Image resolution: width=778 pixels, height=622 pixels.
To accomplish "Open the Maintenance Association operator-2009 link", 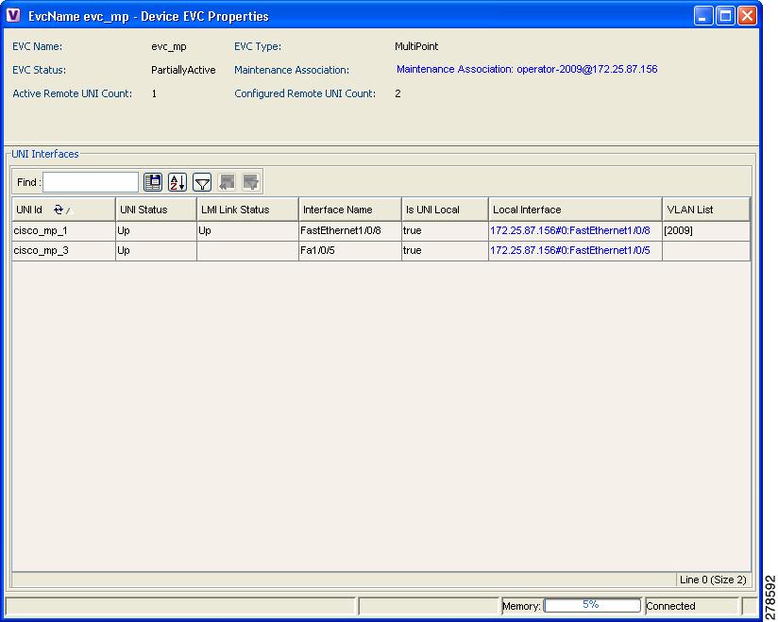I will click(x=527, y=70).
